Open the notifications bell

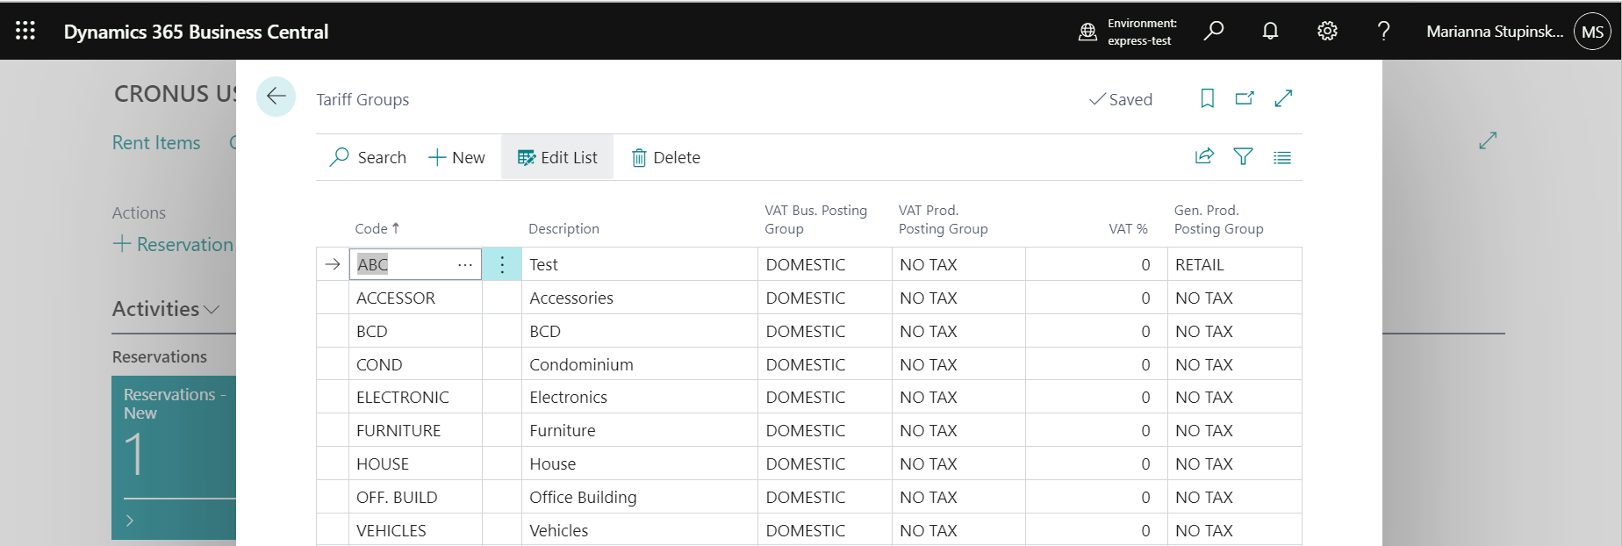pos(1270,31)
